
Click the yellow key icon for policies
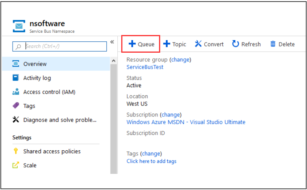16,151
